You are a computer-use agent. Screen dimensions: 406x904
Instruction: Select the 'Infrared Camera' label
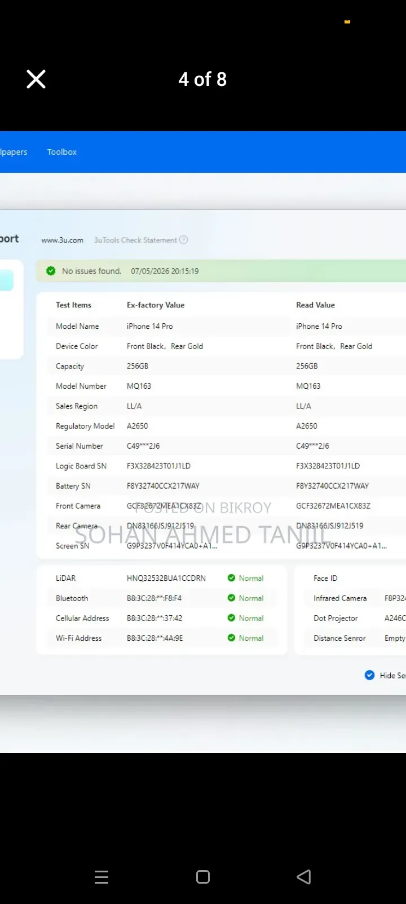[340, 598]
